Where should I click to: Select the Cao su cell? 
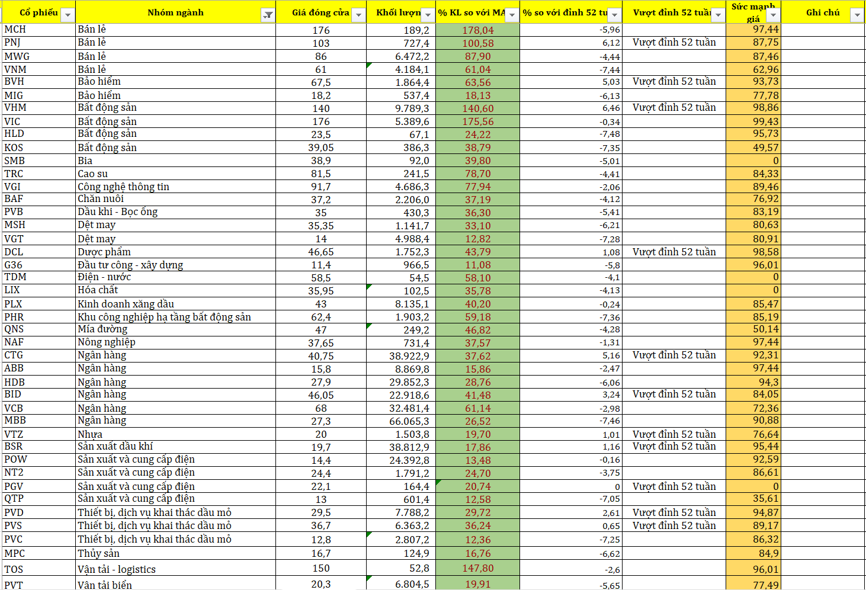[176, 174]
